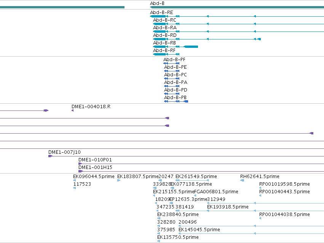Click the 347235 feature label
The image size is (324, 243).
click(166, 207)
